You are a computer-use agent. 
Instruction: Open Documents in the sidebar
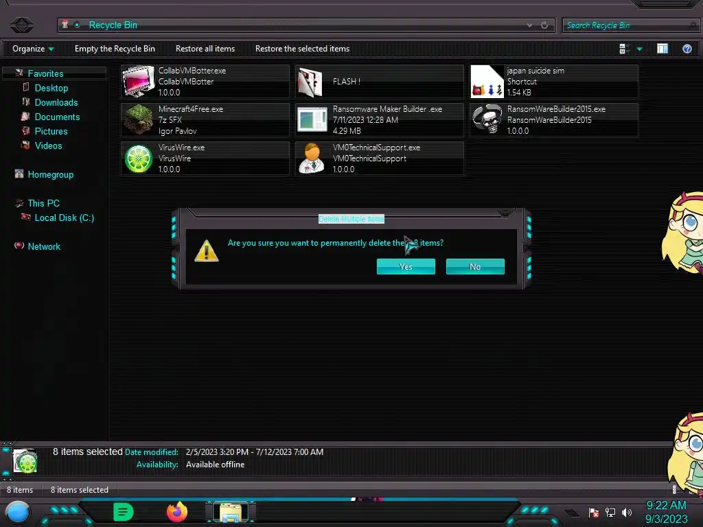57,117
